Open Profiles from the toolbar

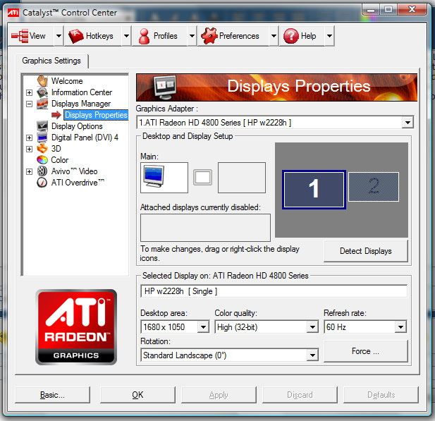pyautogui.click(x=144, y=36)
